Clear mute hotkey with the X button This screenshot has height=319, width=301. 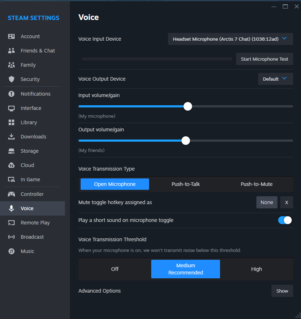click(x=286, y=202)
